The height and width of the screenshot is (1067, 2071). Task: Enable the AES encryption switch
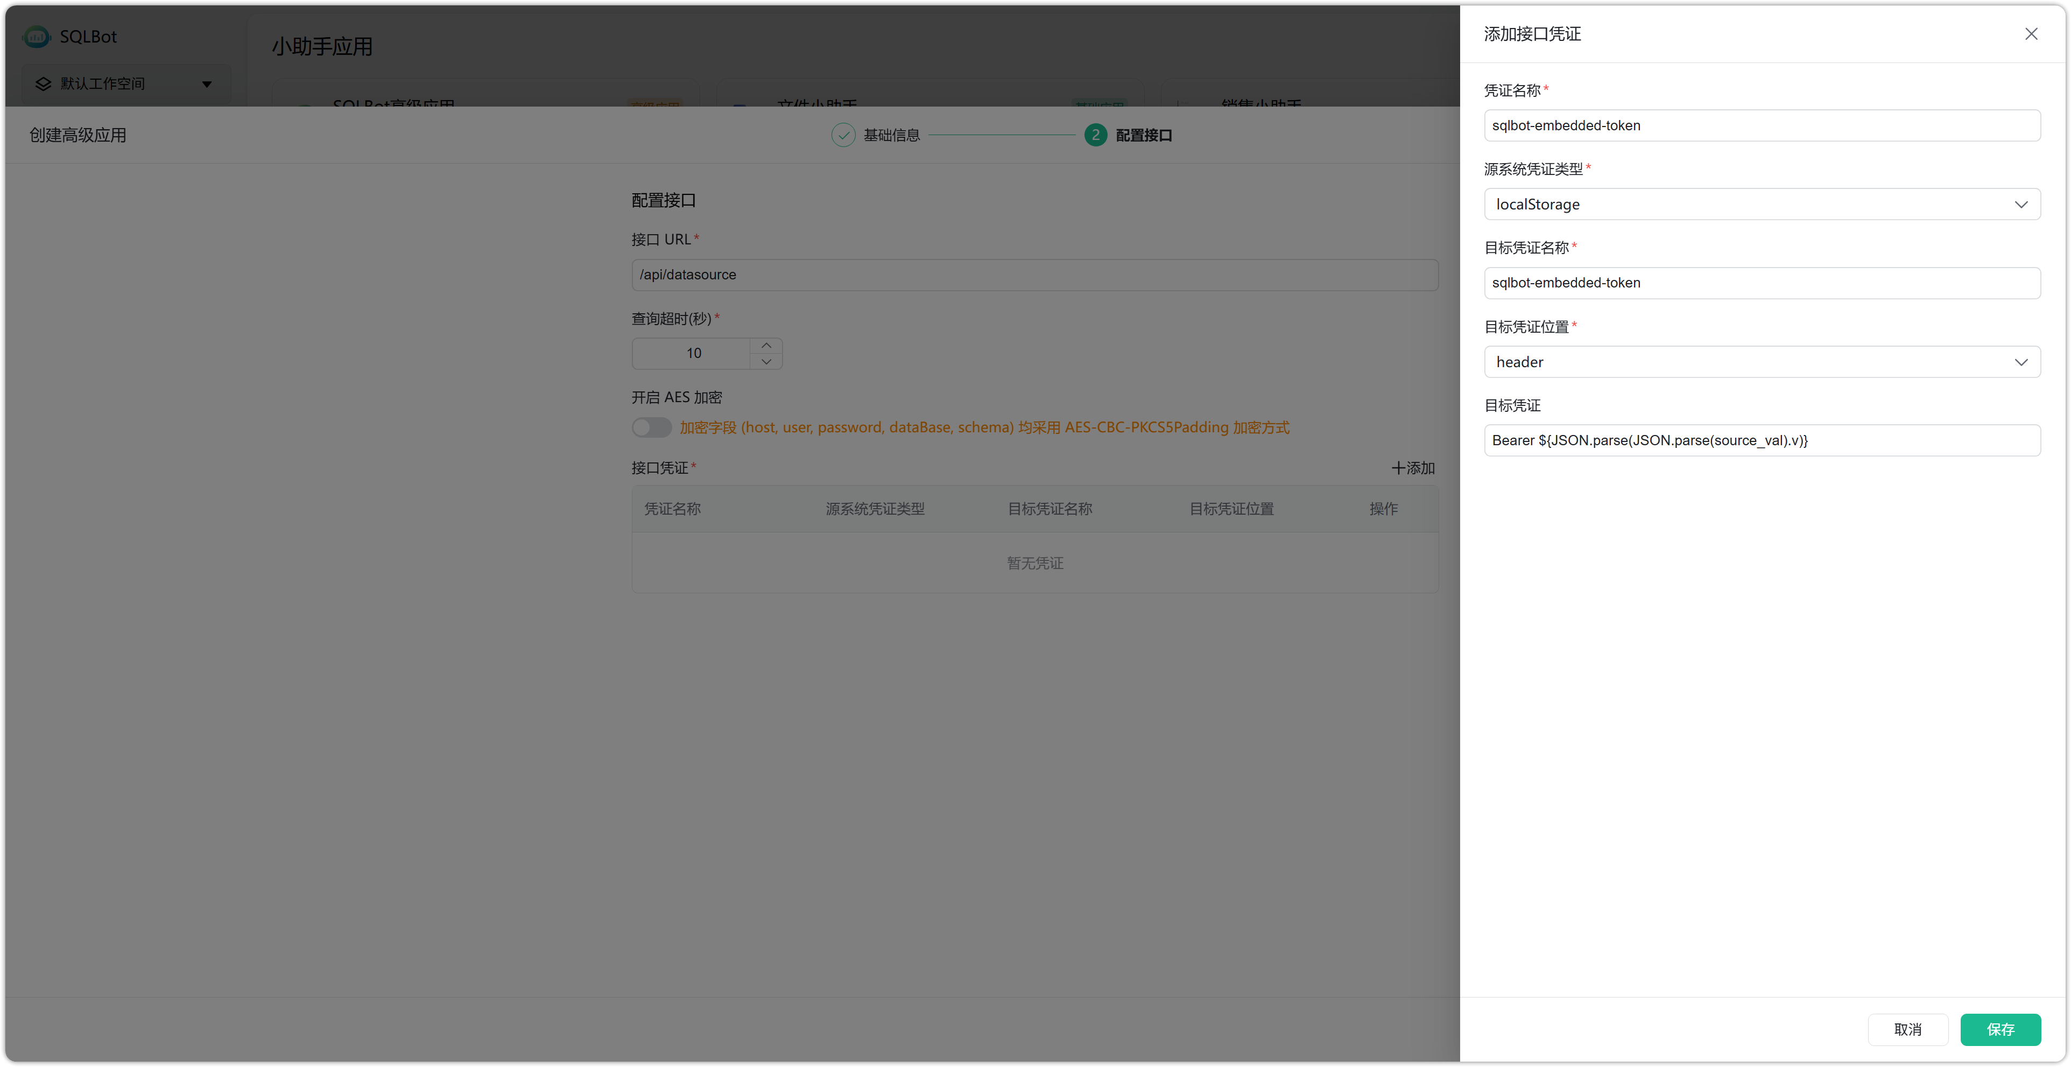pos(651,427)
